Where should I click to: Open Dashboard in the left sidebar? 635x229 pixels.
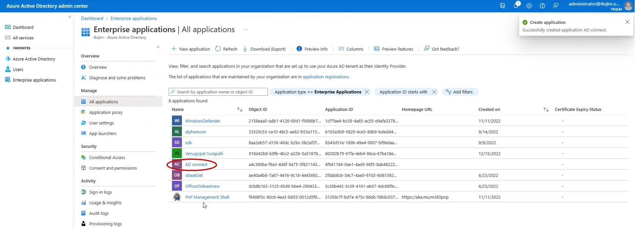[23, 27]
